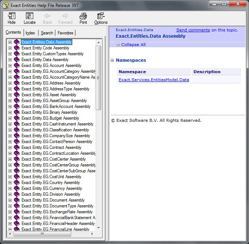Screen dimensions: 249x244
Task: Click the tree vertical scrollbar thumb
Action: 99,78
